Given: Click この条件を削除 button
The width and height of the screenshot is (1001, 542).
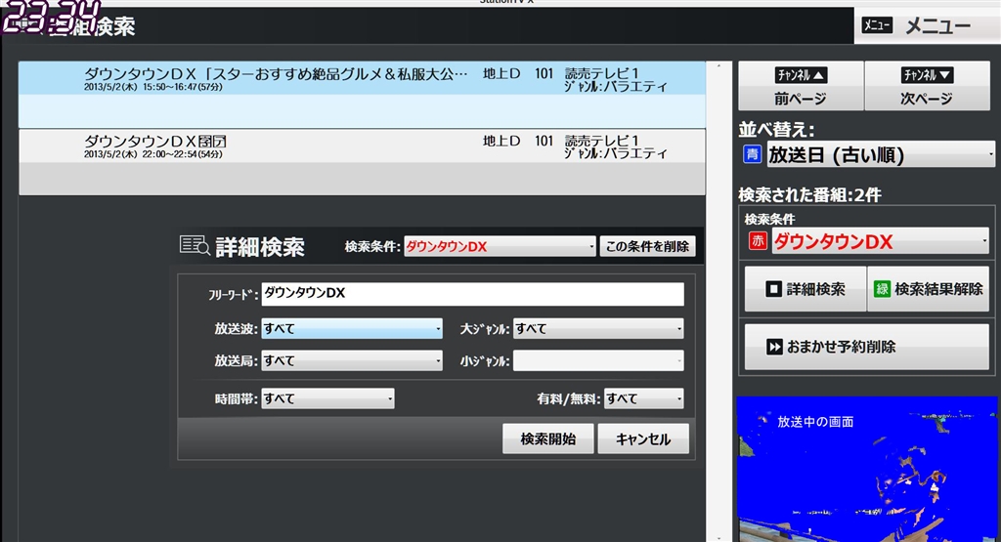Looking at the screenshot, I should [x=647, y=246].
